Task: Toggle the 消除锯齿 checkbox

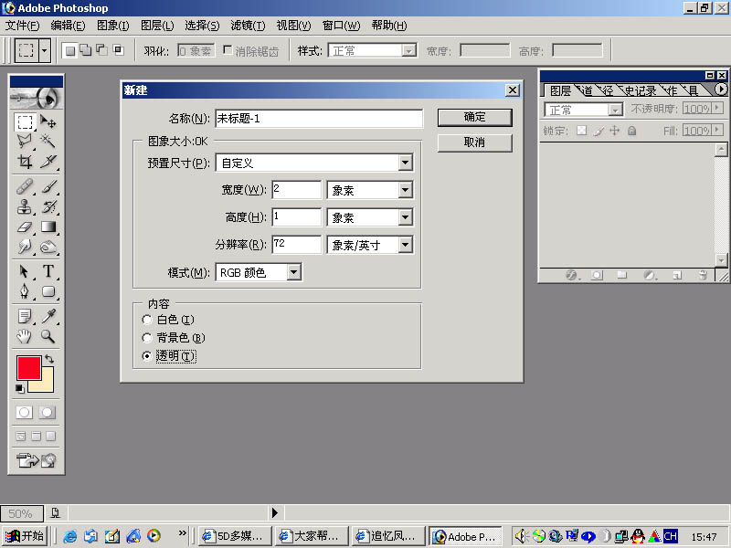Action: point(228,49)
